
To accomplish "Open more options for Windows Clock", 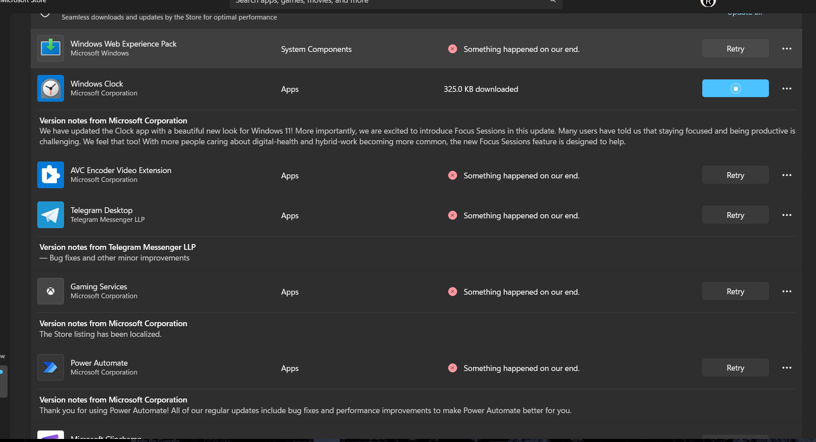I will click(x=787, y=88).
